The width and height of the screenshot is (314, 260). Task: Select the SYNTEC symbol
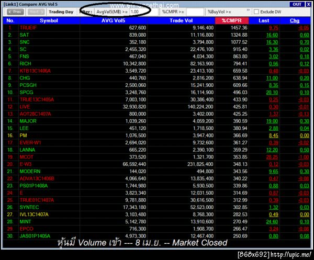pyautogui.click(x=29, y=207)
